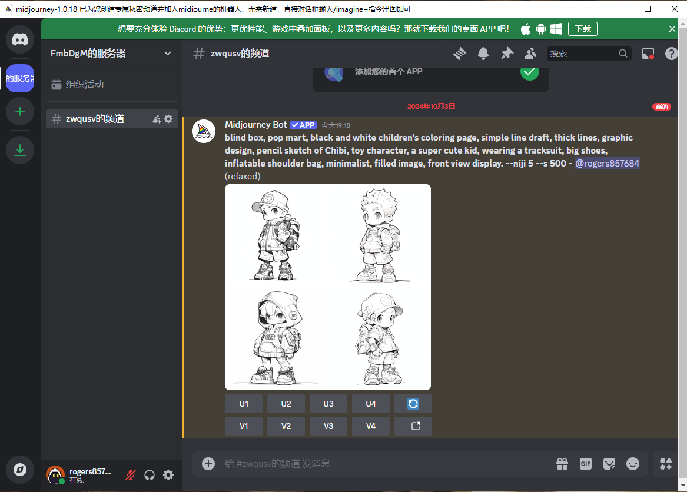The height and width of the screenshot is (492, 687).
Task: Click the 下载 button in the banner
Action: click(x=583, y=29)
